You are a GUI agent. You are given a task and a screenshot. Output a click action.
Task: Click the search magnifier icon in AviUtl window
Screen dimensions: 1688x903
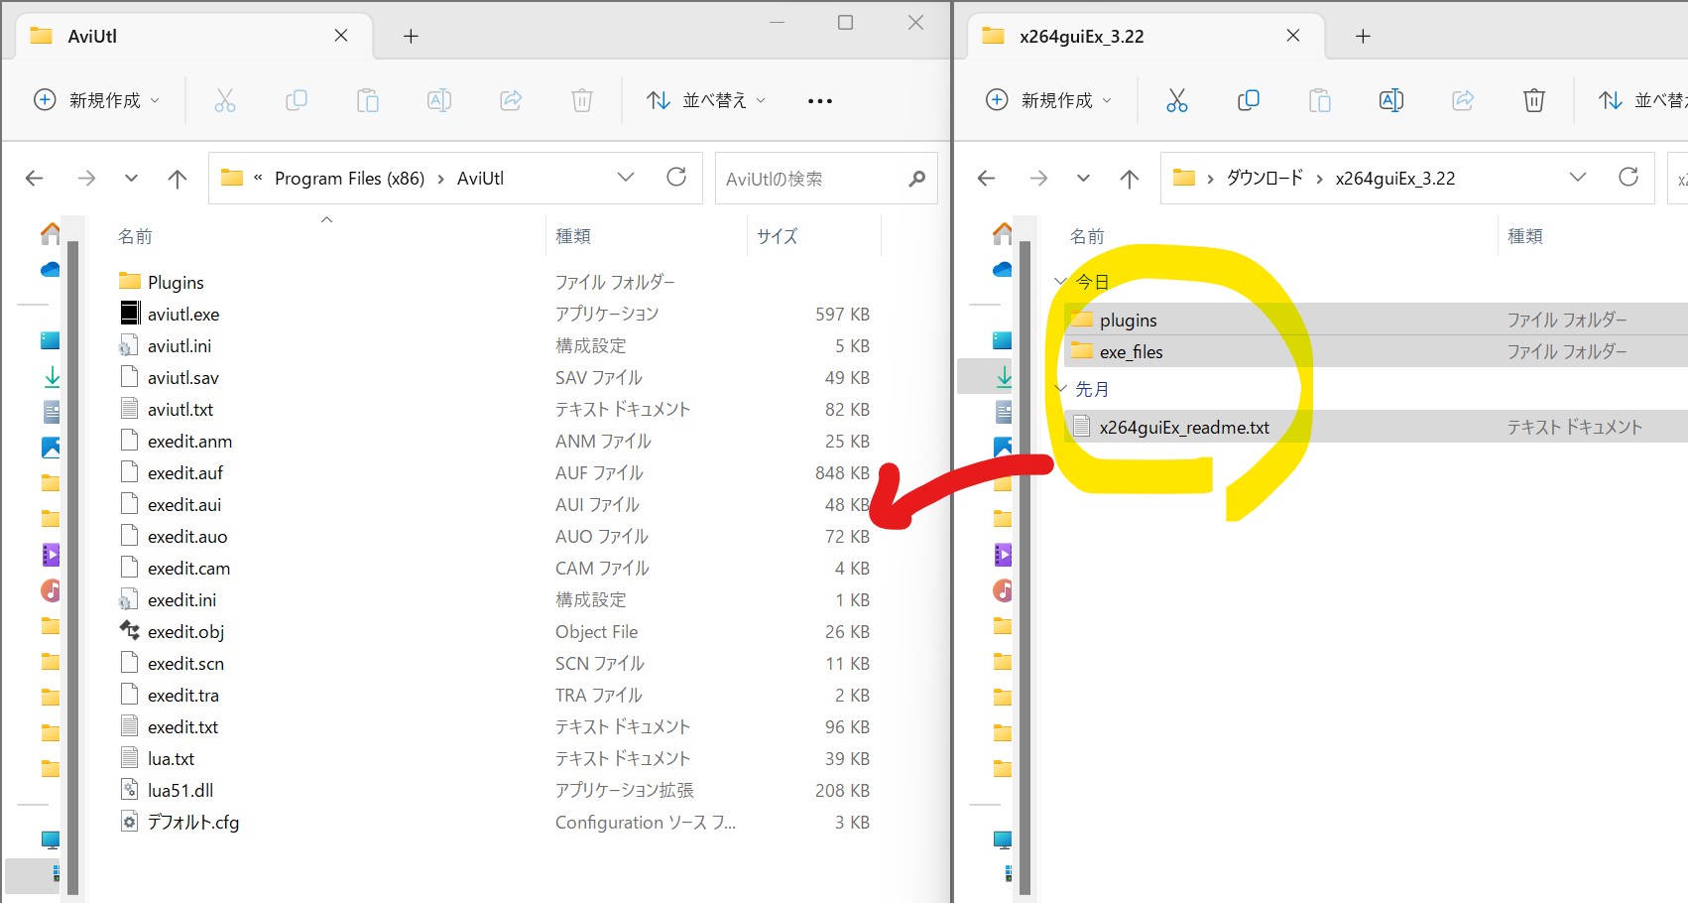pos(916,179)
